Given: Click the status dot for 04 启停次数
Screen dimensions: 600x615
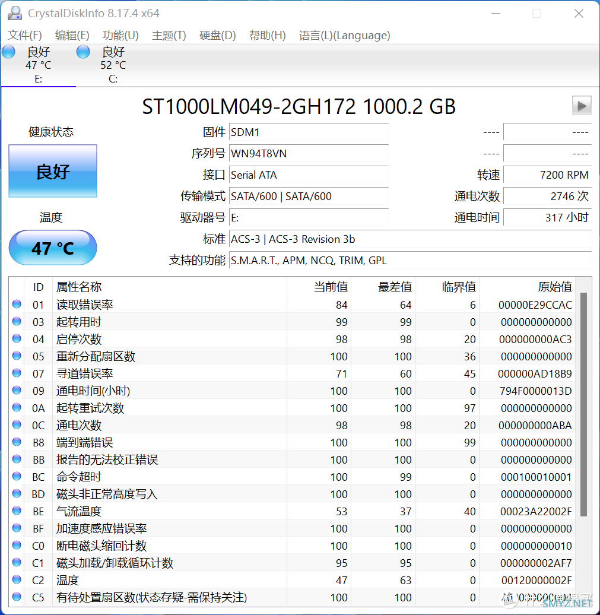Looking at the screenshot, I should pyautogui.click(x=17, y=338).
